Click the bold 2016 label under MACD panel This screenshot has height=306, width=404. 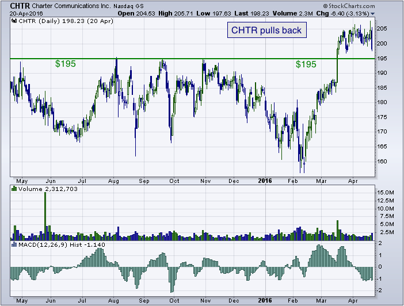pos(265,300)
